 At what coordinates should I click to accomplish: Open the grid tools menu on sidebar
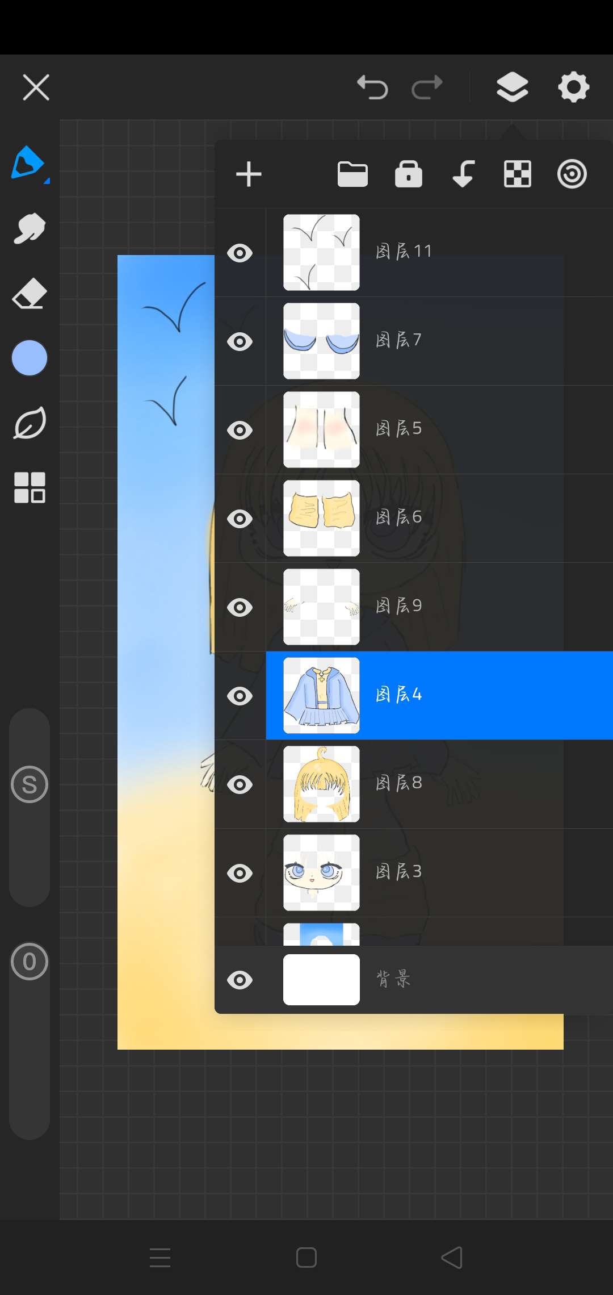[x=30, y=487]
